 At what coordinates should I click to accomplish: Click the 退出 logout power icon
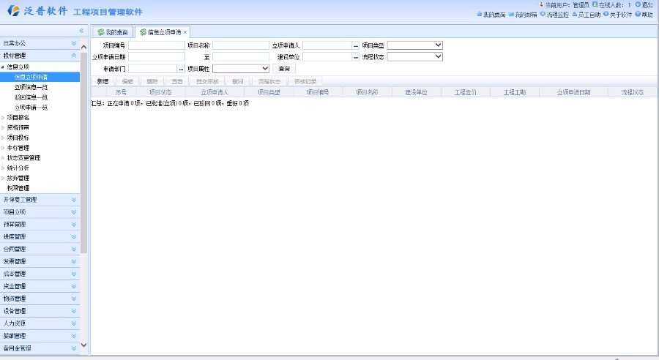[x=638, y=5]
